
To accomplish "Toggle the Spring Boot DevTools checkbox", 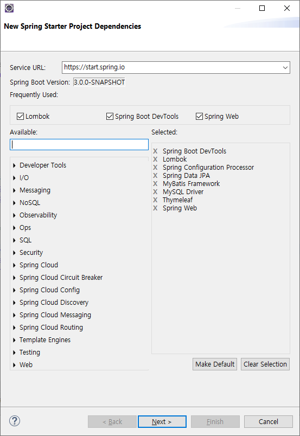I will click(x=110, y=116).
